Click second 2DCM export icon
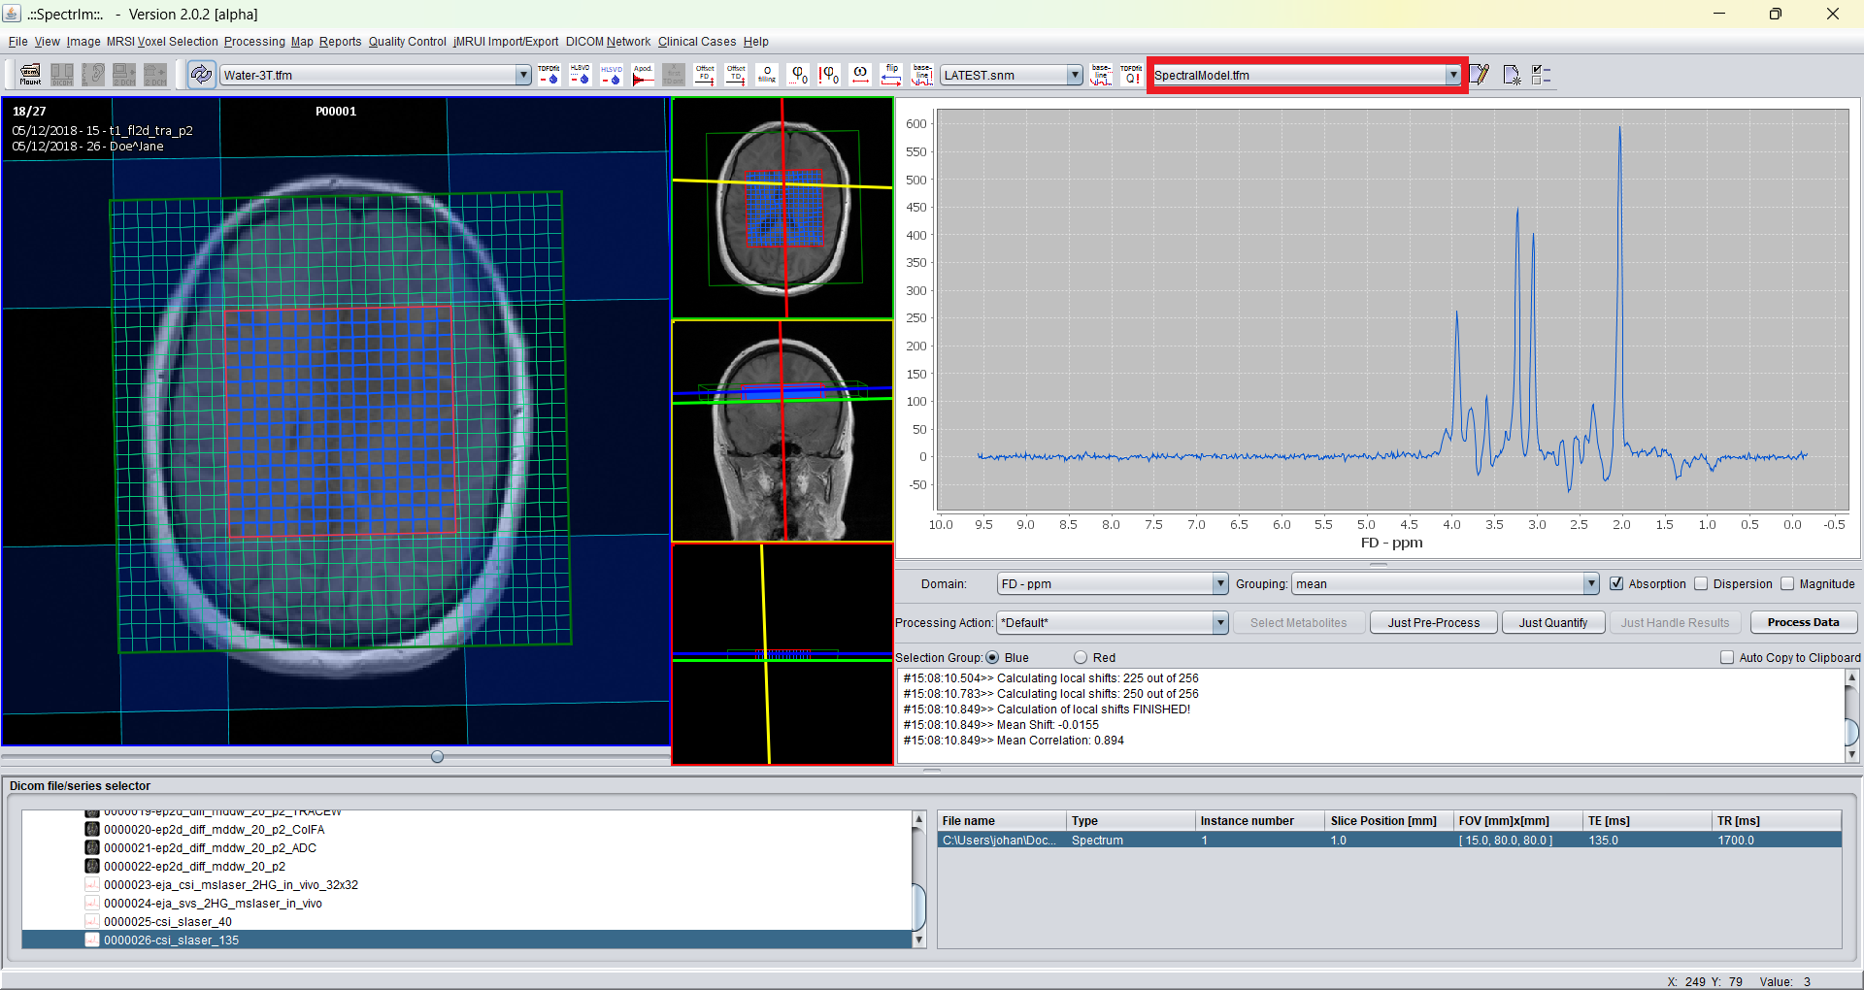Screen dimensions: 1864x990 [155, 75]
